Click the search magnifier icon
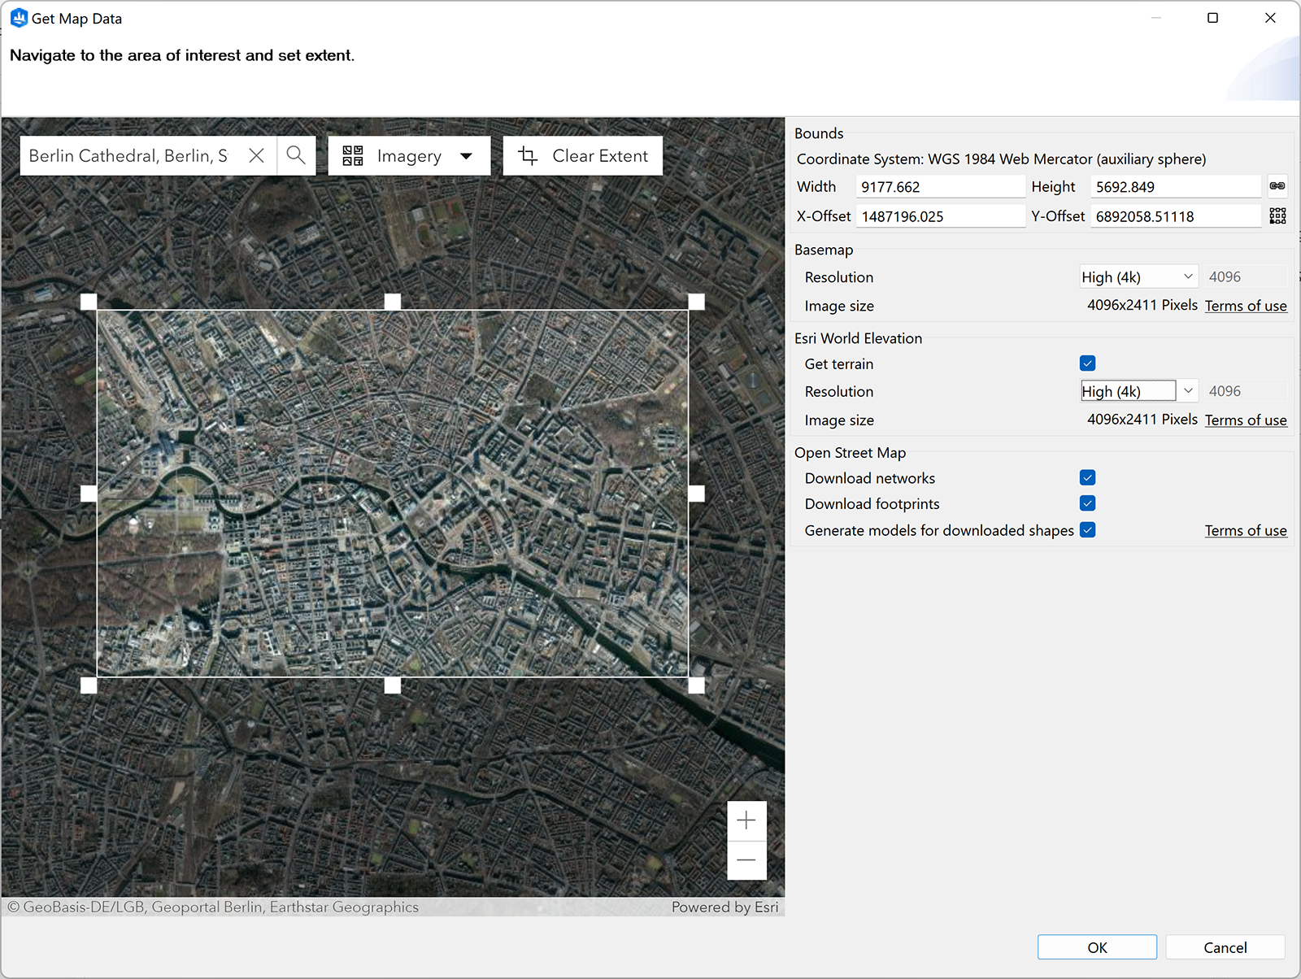 [x=296, y=155]
